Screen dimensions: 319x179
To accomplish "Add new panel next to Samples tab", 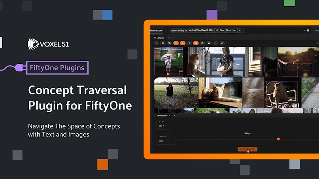I will 169,38.
